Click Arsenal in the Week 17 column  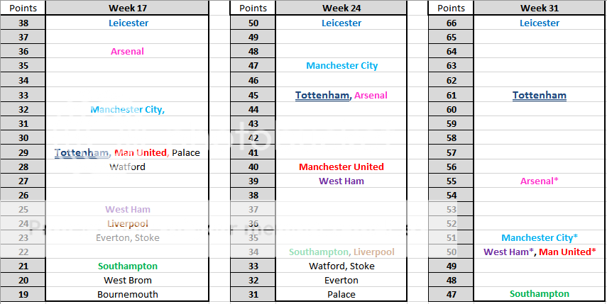point(128,51)
